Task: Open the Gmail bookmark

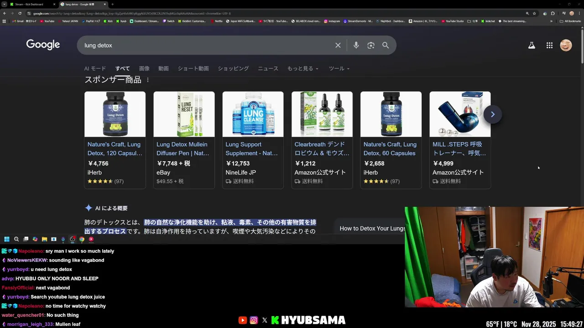Action: point(24,21)
